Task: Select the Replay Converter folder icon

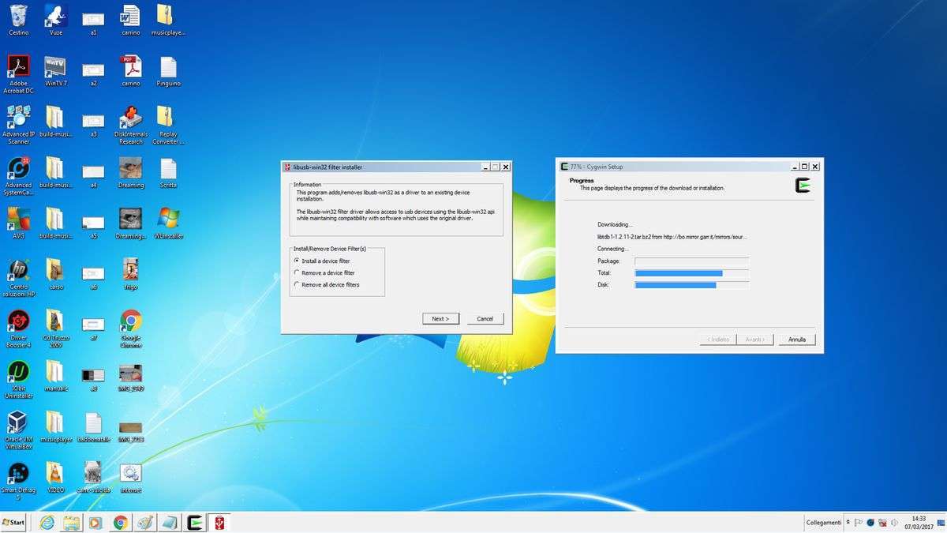Action: pos(168,125)
